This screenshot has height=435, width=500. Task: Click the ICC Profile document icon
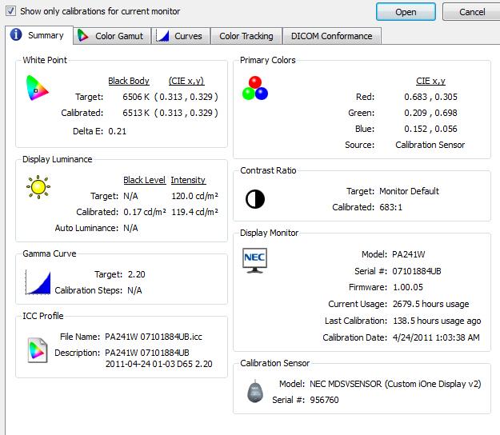(x=38, y=350)
